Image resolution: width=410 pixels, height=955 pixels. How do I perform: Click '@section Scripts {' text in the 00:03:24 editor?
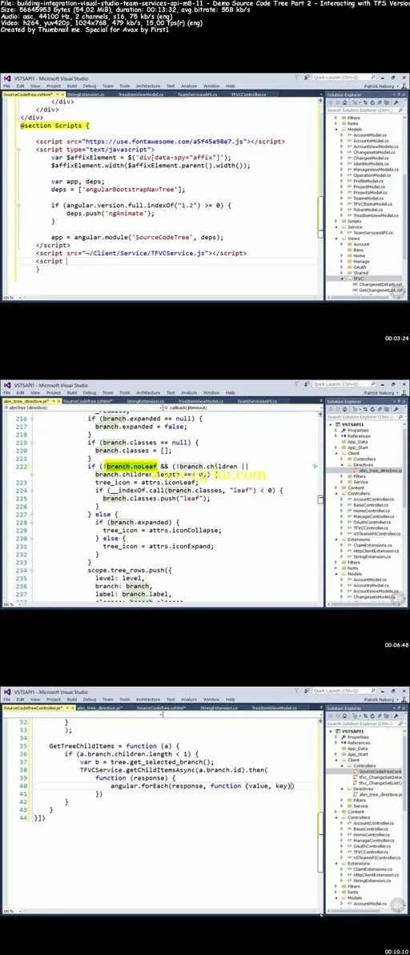tap(54, 126)
